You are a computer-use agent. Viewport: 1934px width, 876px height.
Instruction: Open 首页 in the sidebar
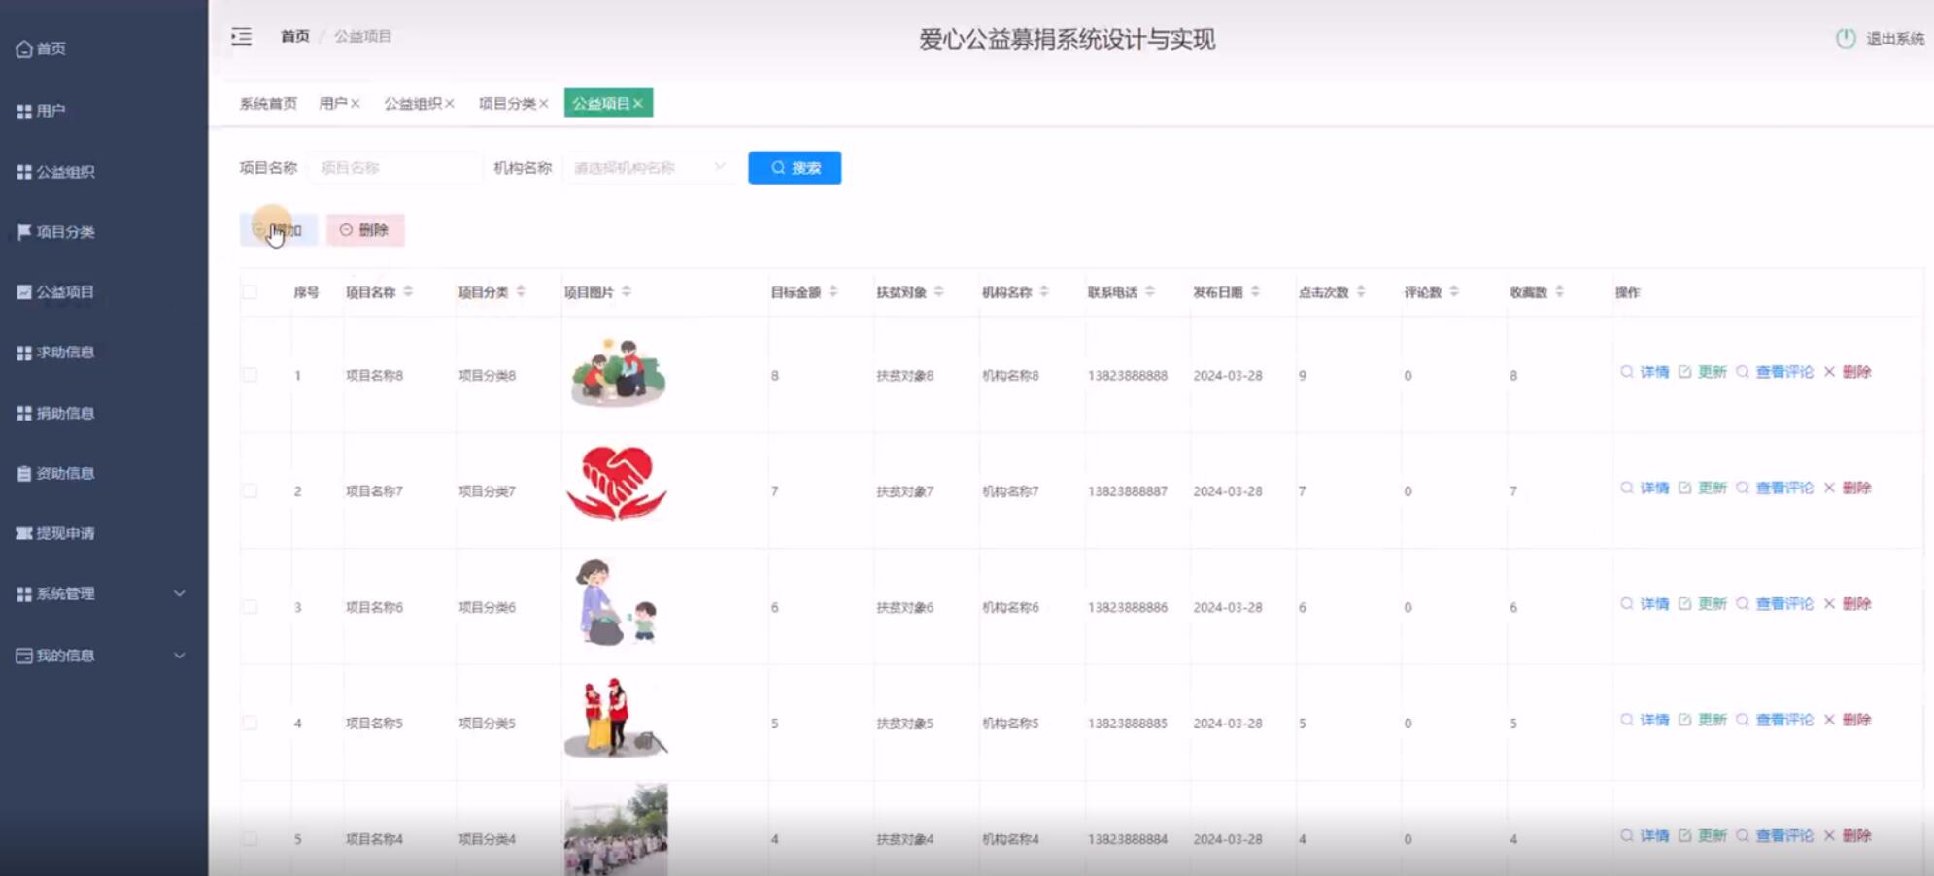(x=42, y=49)
